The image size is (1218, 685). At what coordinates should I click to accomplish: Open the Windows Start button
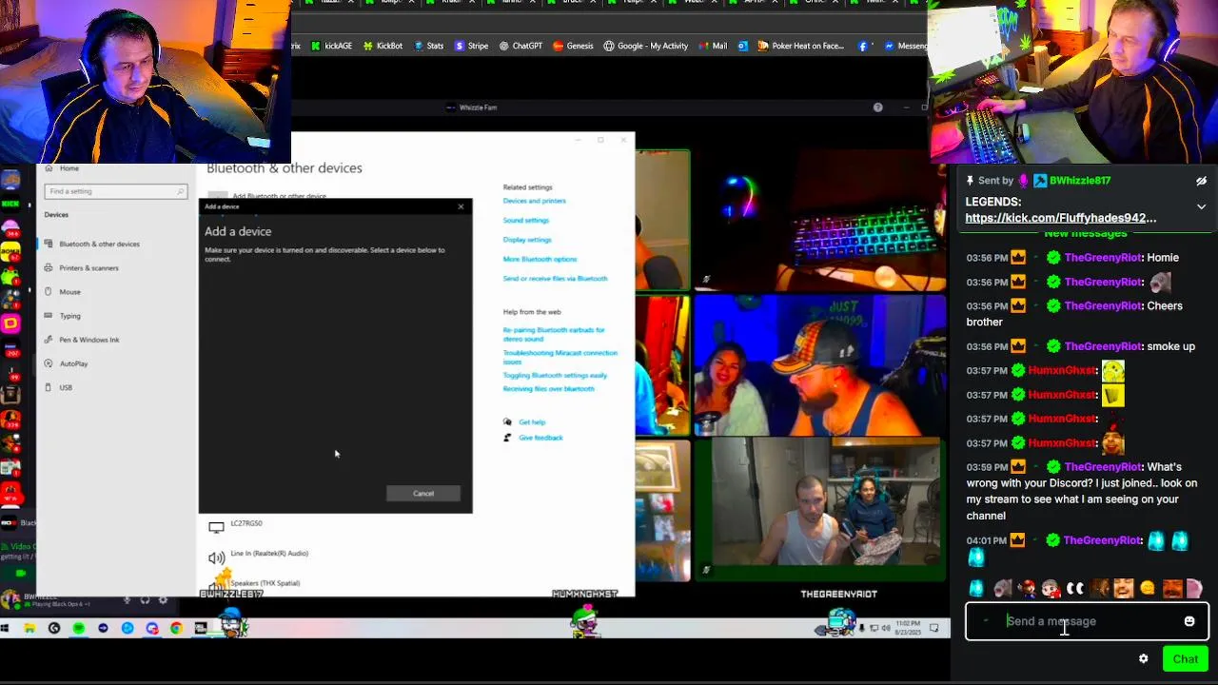click(x=6, y=628)
